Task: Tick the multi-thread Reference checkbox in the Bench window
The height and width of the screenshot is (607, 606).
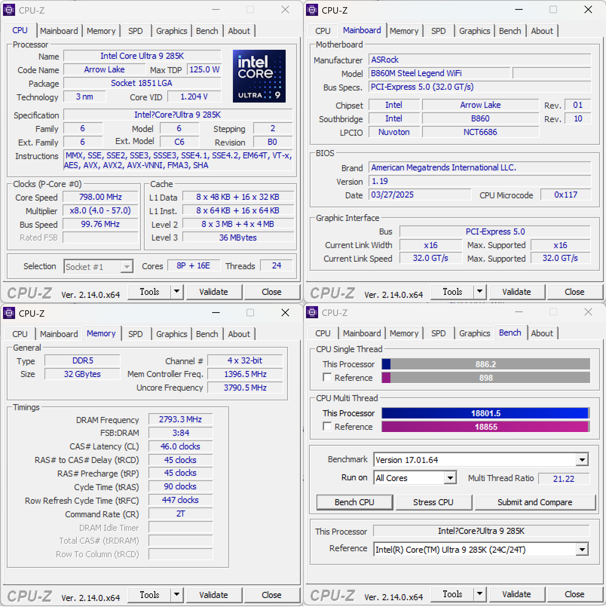Action: click(327, 426)
